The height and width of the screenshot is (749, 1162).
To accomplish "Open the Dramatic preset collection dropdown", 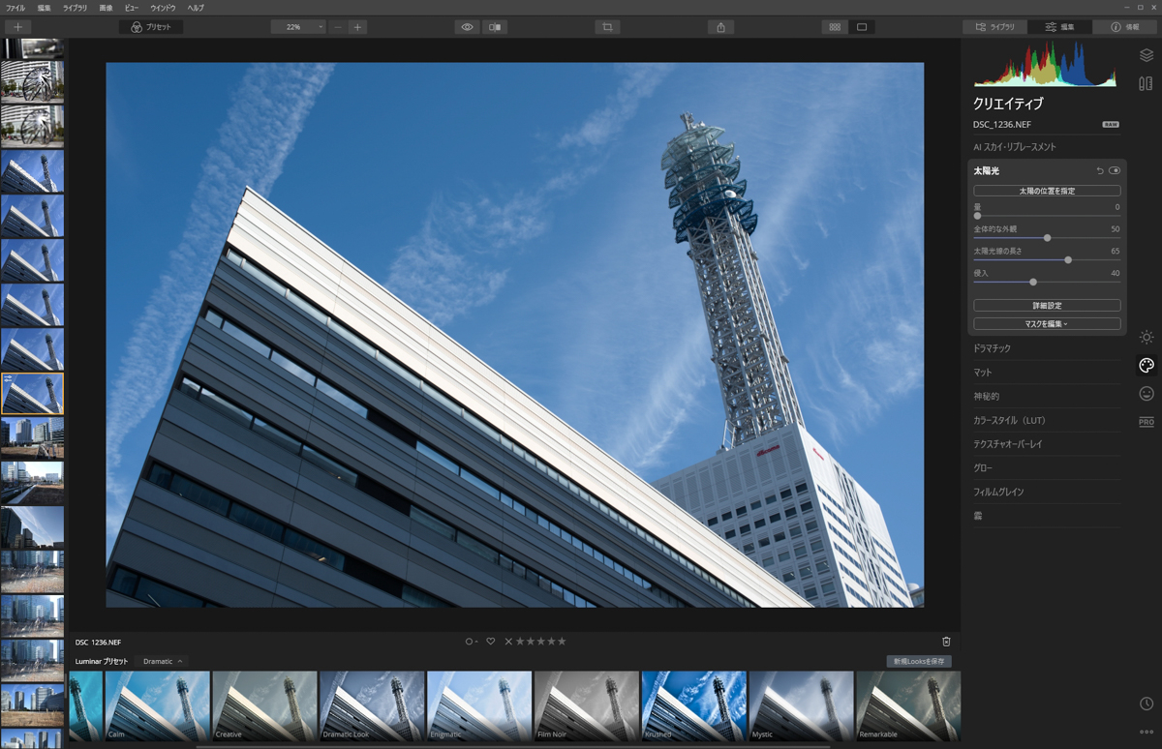I will (x=163, y=662).
